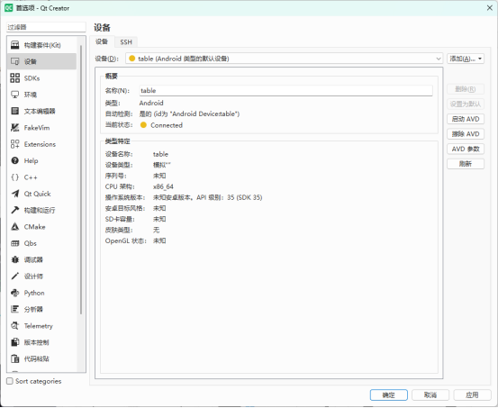Open the CMake category icon
Screen dimensions: 498x408
[x=15, y=227]
